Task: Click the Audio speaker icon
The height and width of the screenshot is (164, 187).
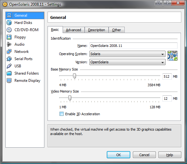Action: [x=9, y=44]
